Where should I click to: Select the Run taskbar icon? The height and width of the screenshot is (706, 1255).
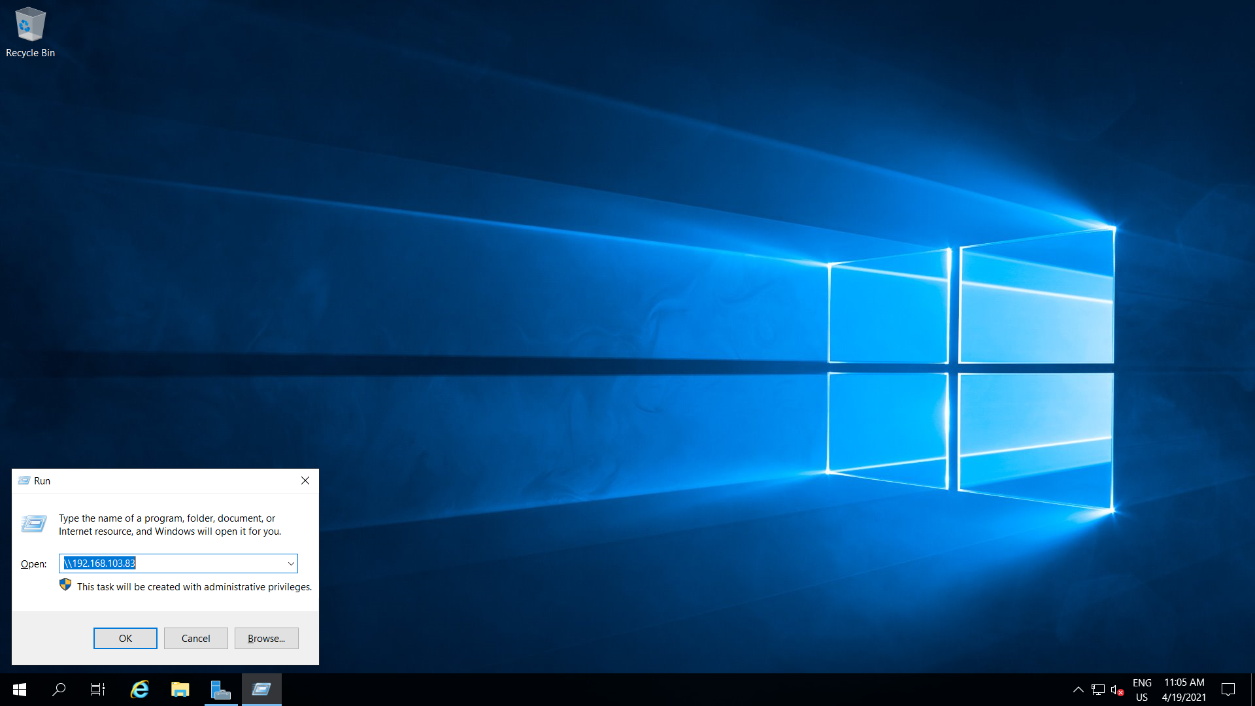tap(261, 690)
